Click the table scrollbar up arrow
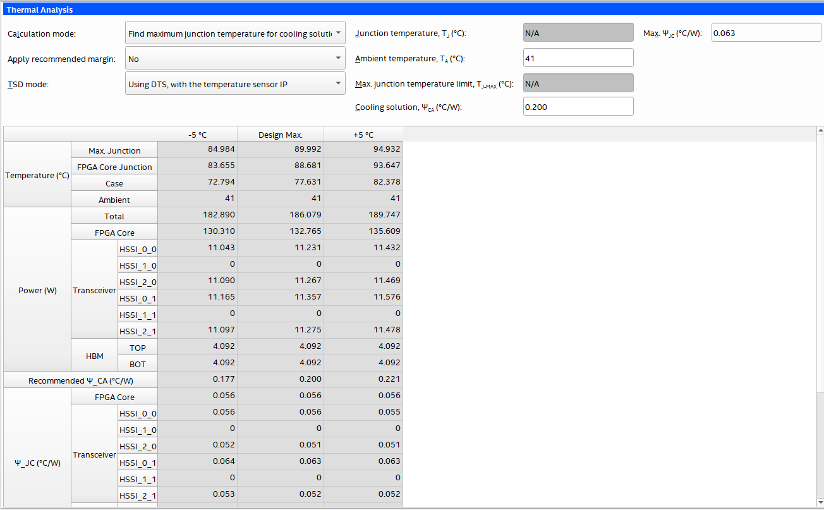Image resolution: width=824 pixels, height=510 pixels. 820,131
